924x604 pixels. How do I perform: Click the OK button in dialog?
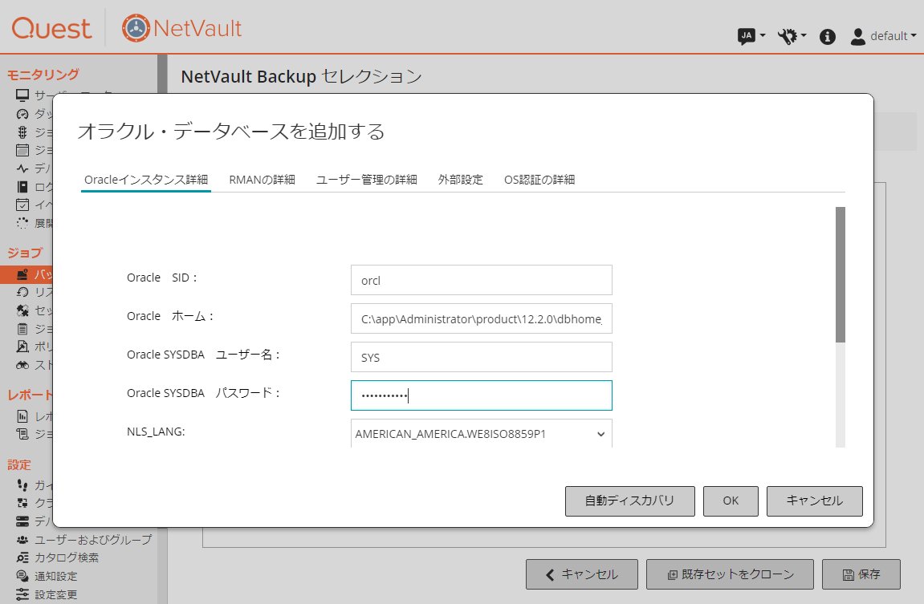click(x=731, y=501)
